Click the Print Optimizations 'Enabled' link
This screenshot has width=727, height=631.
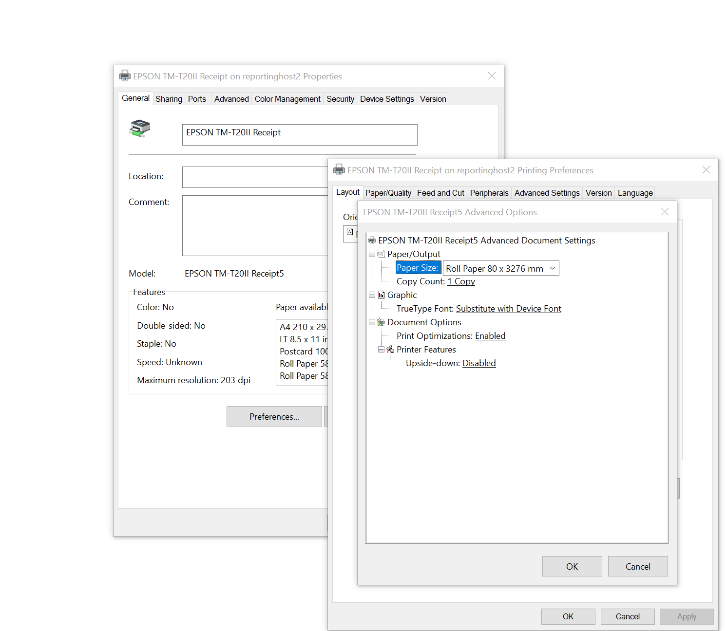tap(490, 336)
